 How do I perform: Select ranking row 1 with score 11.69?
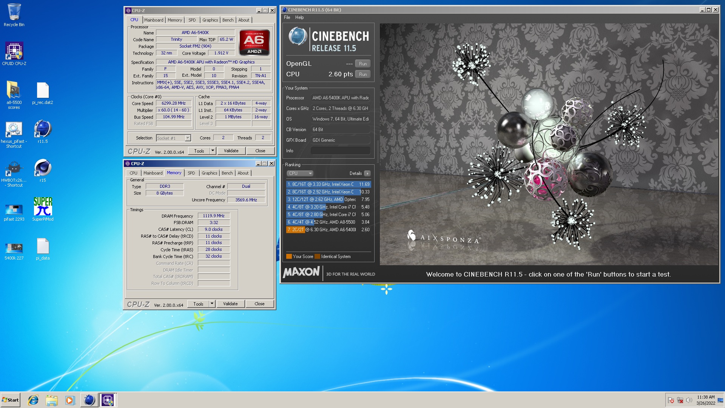(329, 184)
